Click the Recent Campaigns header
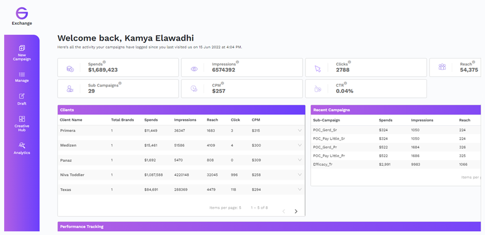Screen dimensions: 485x235 [331, 110]
